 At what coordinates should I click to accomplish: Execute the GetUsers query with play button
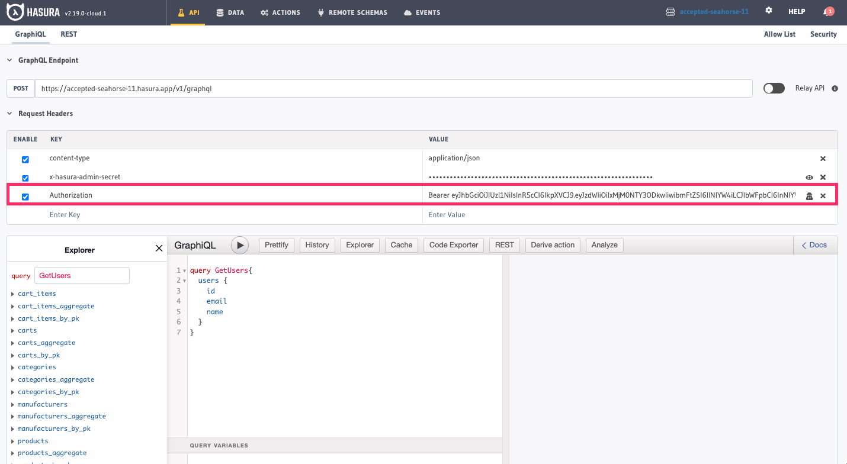[239, 244]
